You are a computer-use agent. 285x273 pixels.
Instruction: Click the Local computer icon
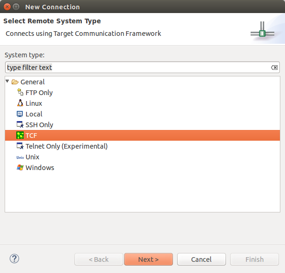tap(20, 114)
